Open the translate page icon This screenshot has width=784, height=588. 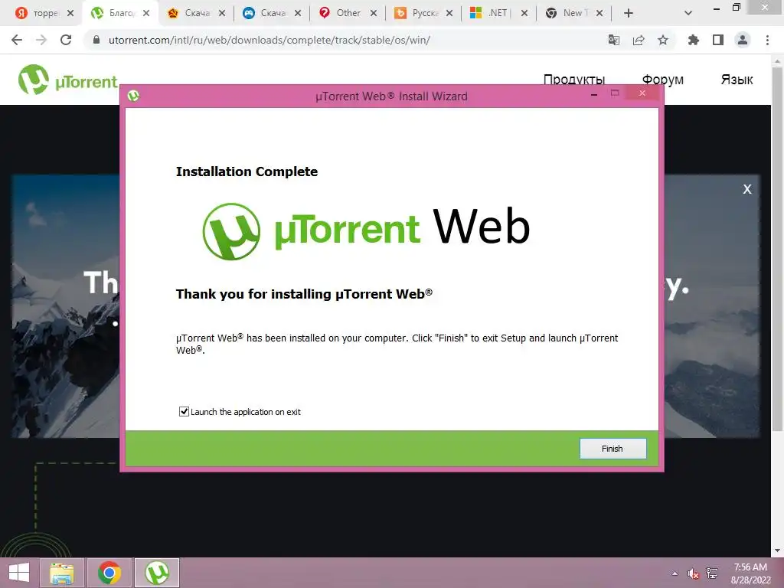point(614,40)
